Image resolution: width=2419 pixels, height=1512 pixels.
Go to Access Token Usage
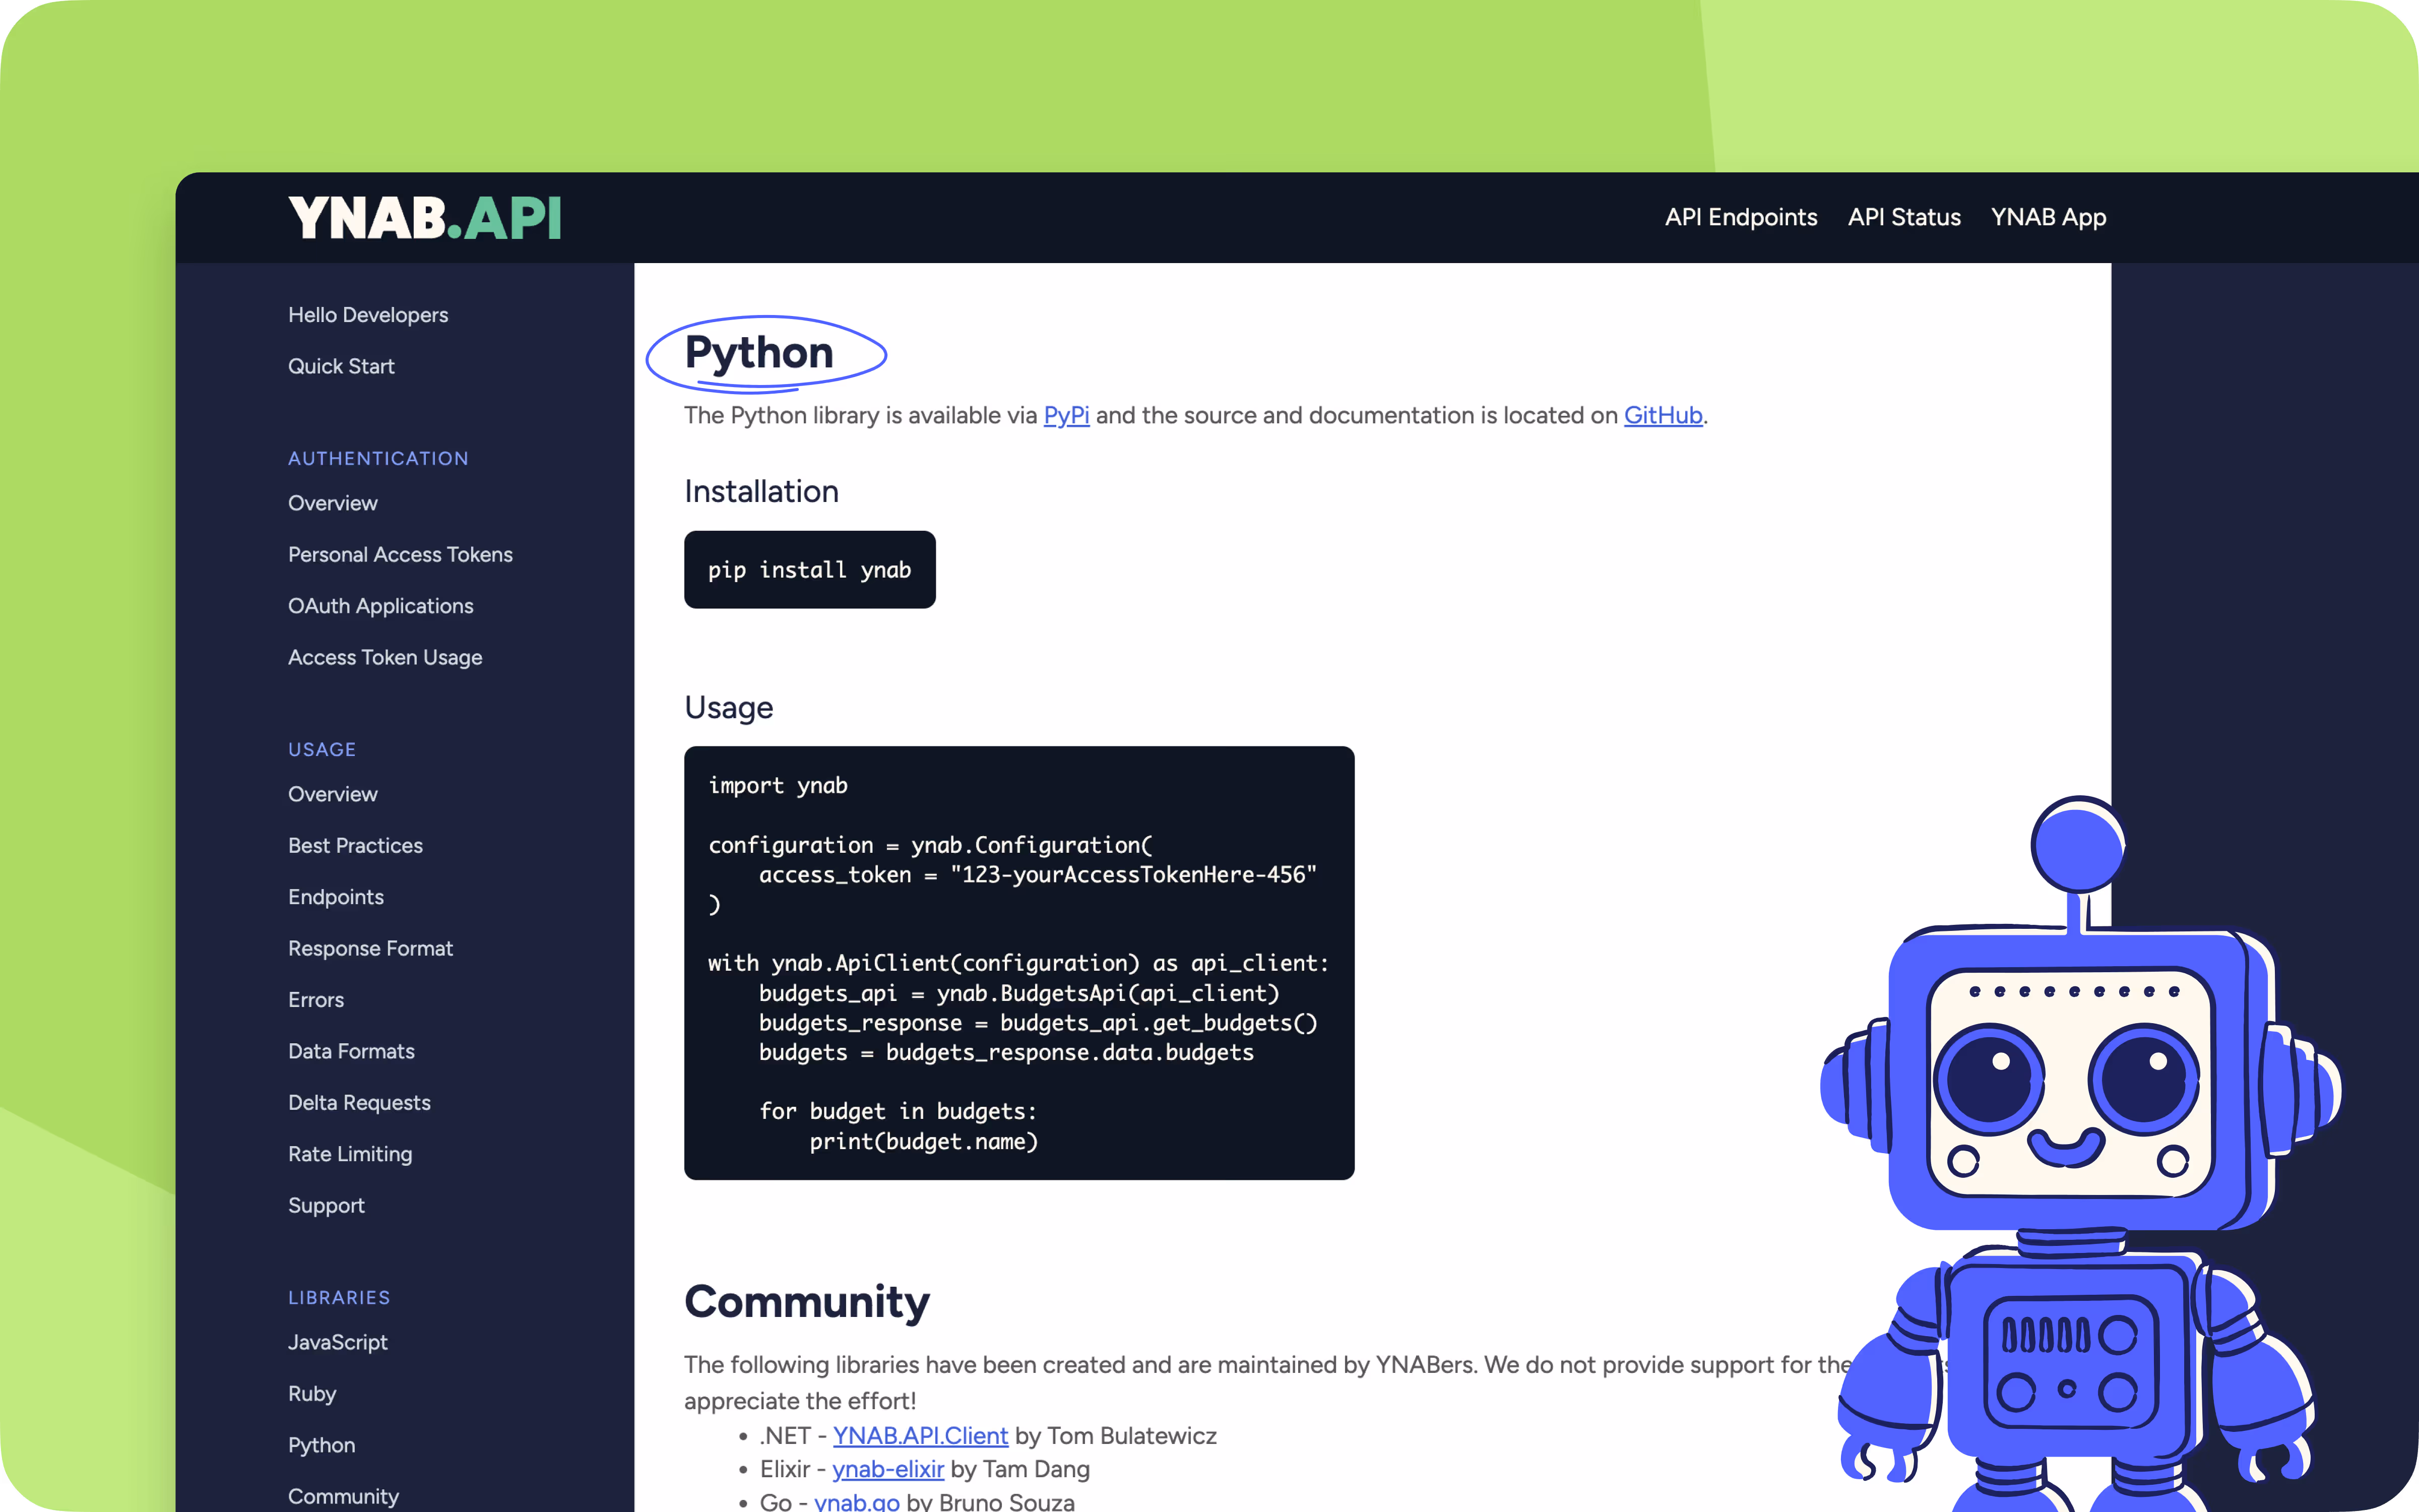point(385,657)
